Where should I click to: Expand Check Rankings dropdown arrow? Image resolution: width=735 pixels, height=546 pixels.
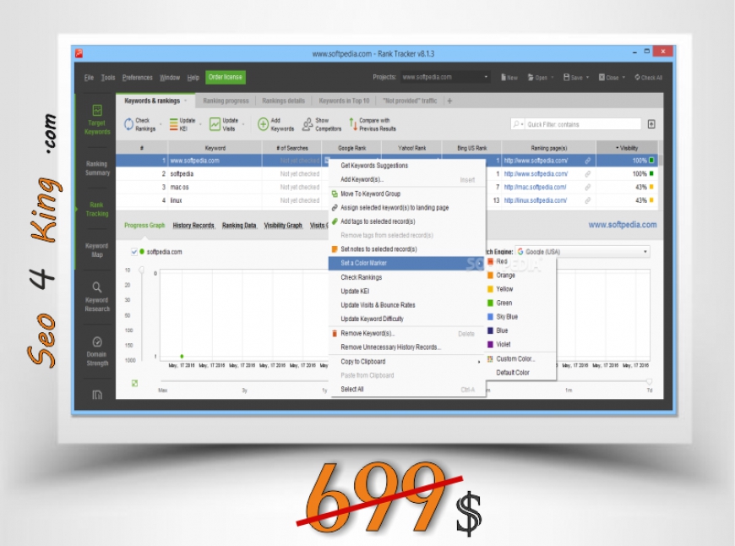coord(161,124)
